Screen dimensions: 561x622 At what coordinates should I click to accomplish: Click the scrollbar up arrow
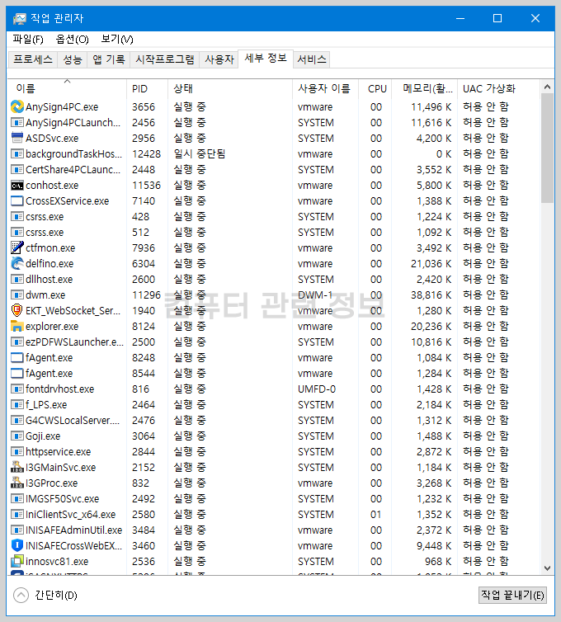click(548, 87)
